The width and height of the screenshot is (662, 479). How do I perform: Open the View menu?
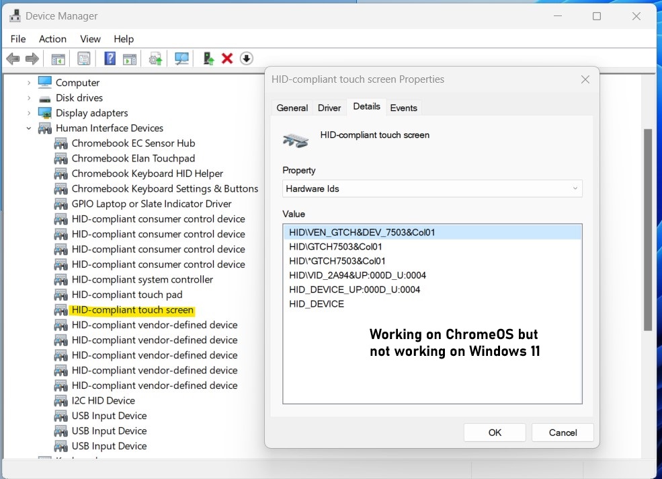[90, 39]
